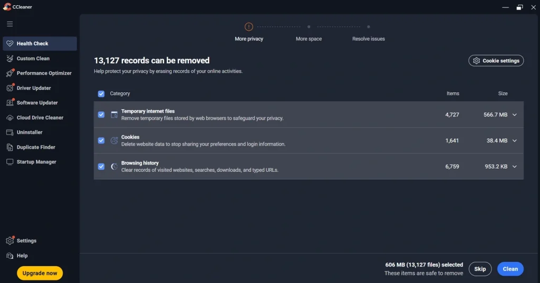Select the Resolve issues step label
Screen dimensions: 540x283
(x=369, y=39)
